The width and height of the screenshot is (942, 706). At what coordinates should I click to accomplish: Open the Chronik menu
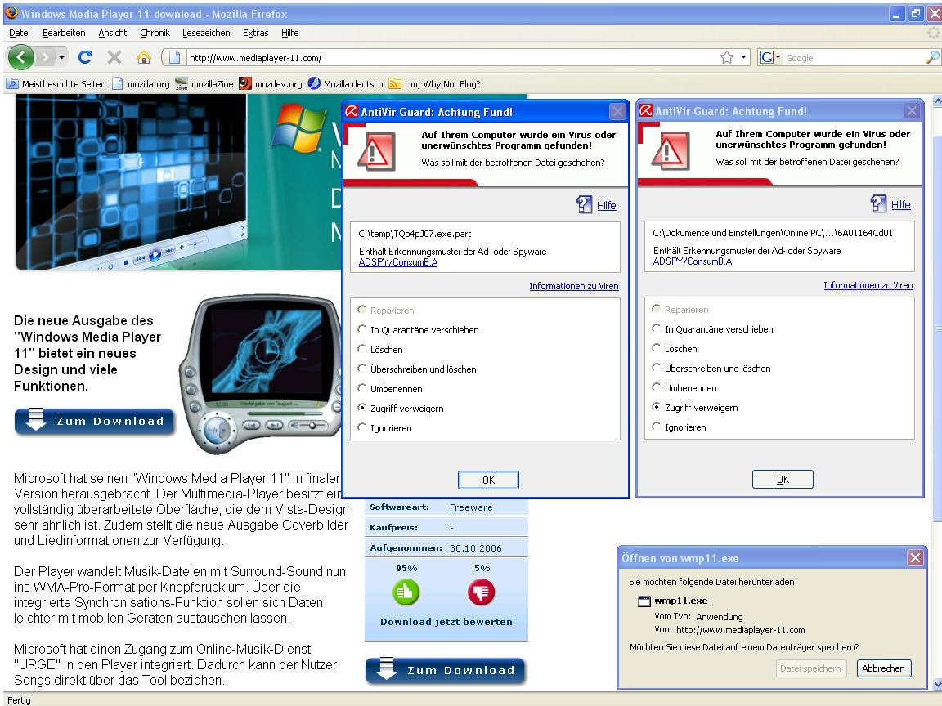[x=155, y=33]
